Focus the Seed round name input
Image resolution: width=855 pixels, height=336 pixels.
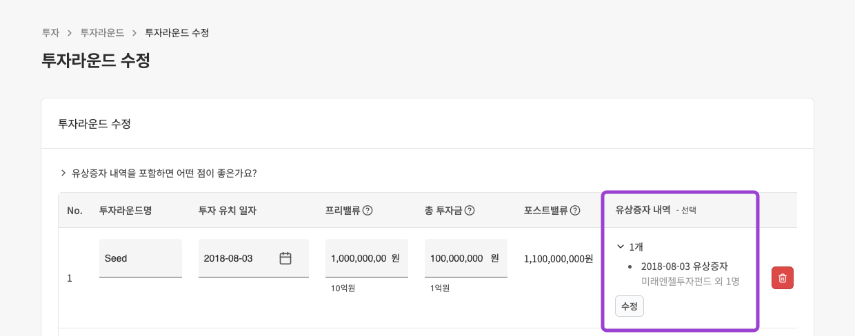[x=140, y=258]
